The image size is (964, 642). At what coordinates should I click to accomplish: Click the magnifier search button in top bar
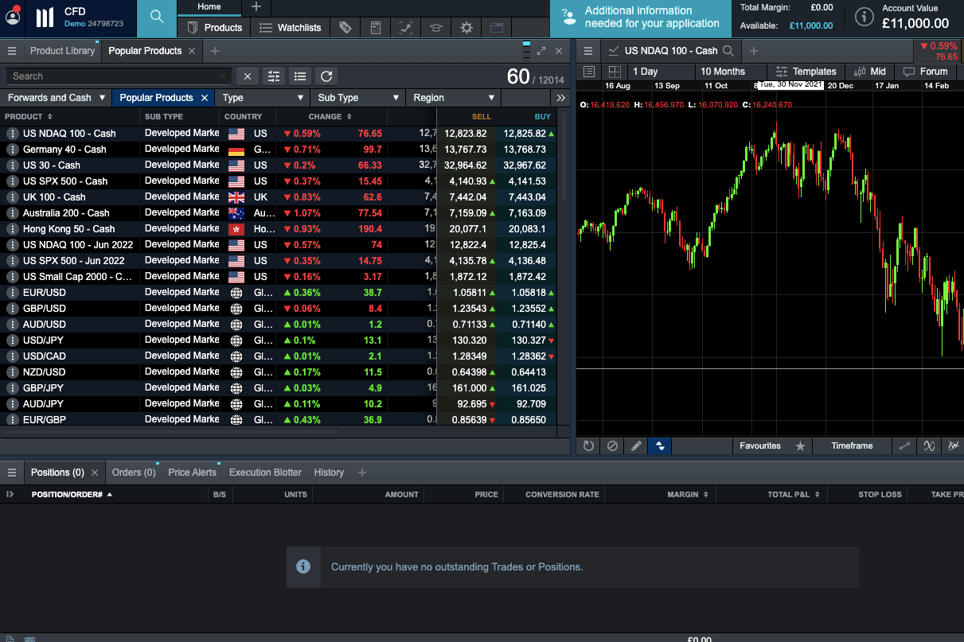point(157,18)
